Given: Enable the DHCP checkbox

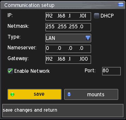Looking at the screenshot, I should tap(97, 16).
